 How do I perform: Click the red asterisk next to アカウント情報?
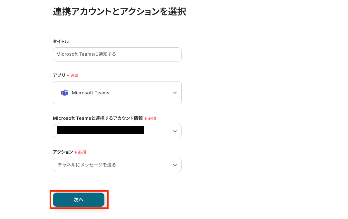pos(146,119)
